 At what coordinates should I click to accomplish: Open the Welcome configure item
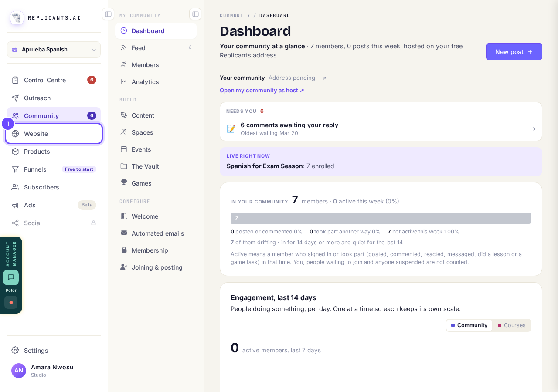(x=156, y=216)
